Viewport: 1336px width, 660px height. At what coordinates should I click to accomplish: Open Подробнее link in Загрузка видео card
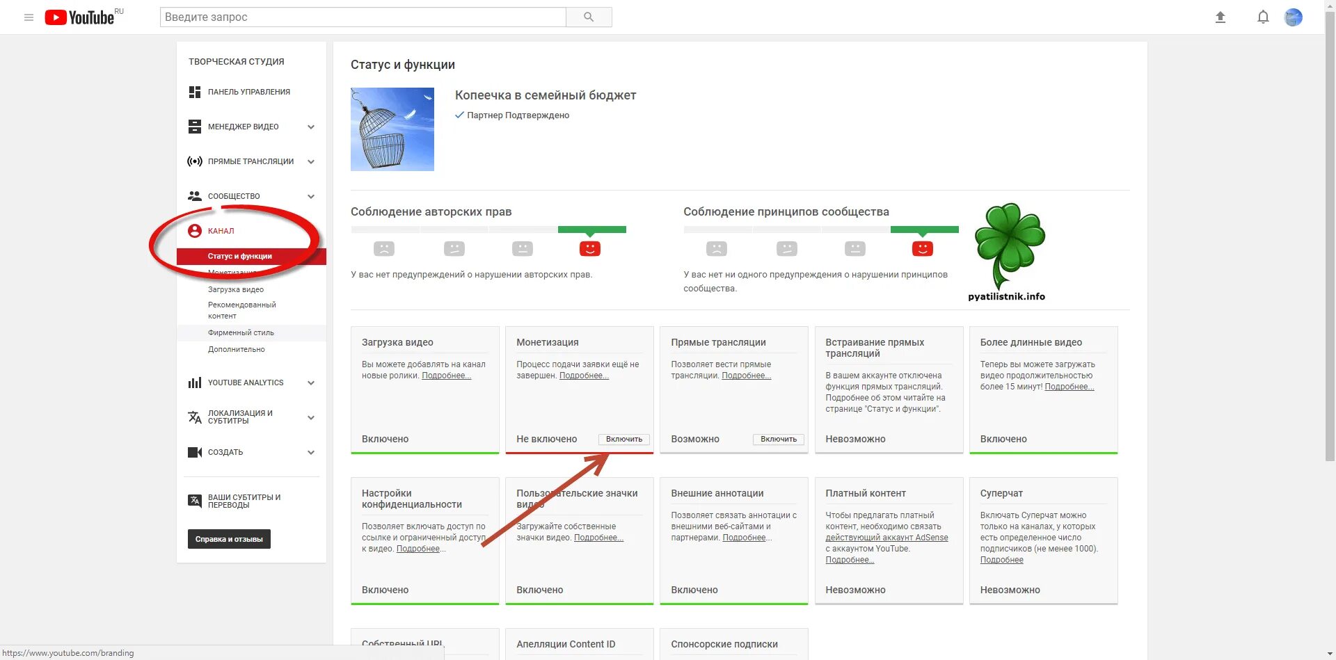[x=447, y=376]
